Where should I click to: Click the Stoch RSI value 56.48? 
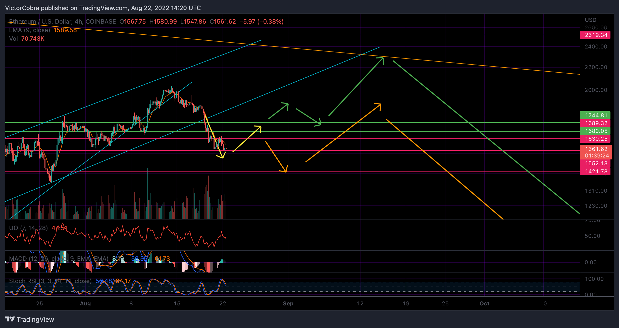click(104, 281)
